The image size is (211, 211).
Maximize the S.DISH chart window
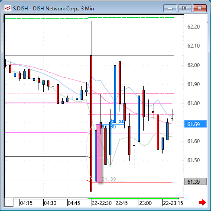tap(185, 8)
